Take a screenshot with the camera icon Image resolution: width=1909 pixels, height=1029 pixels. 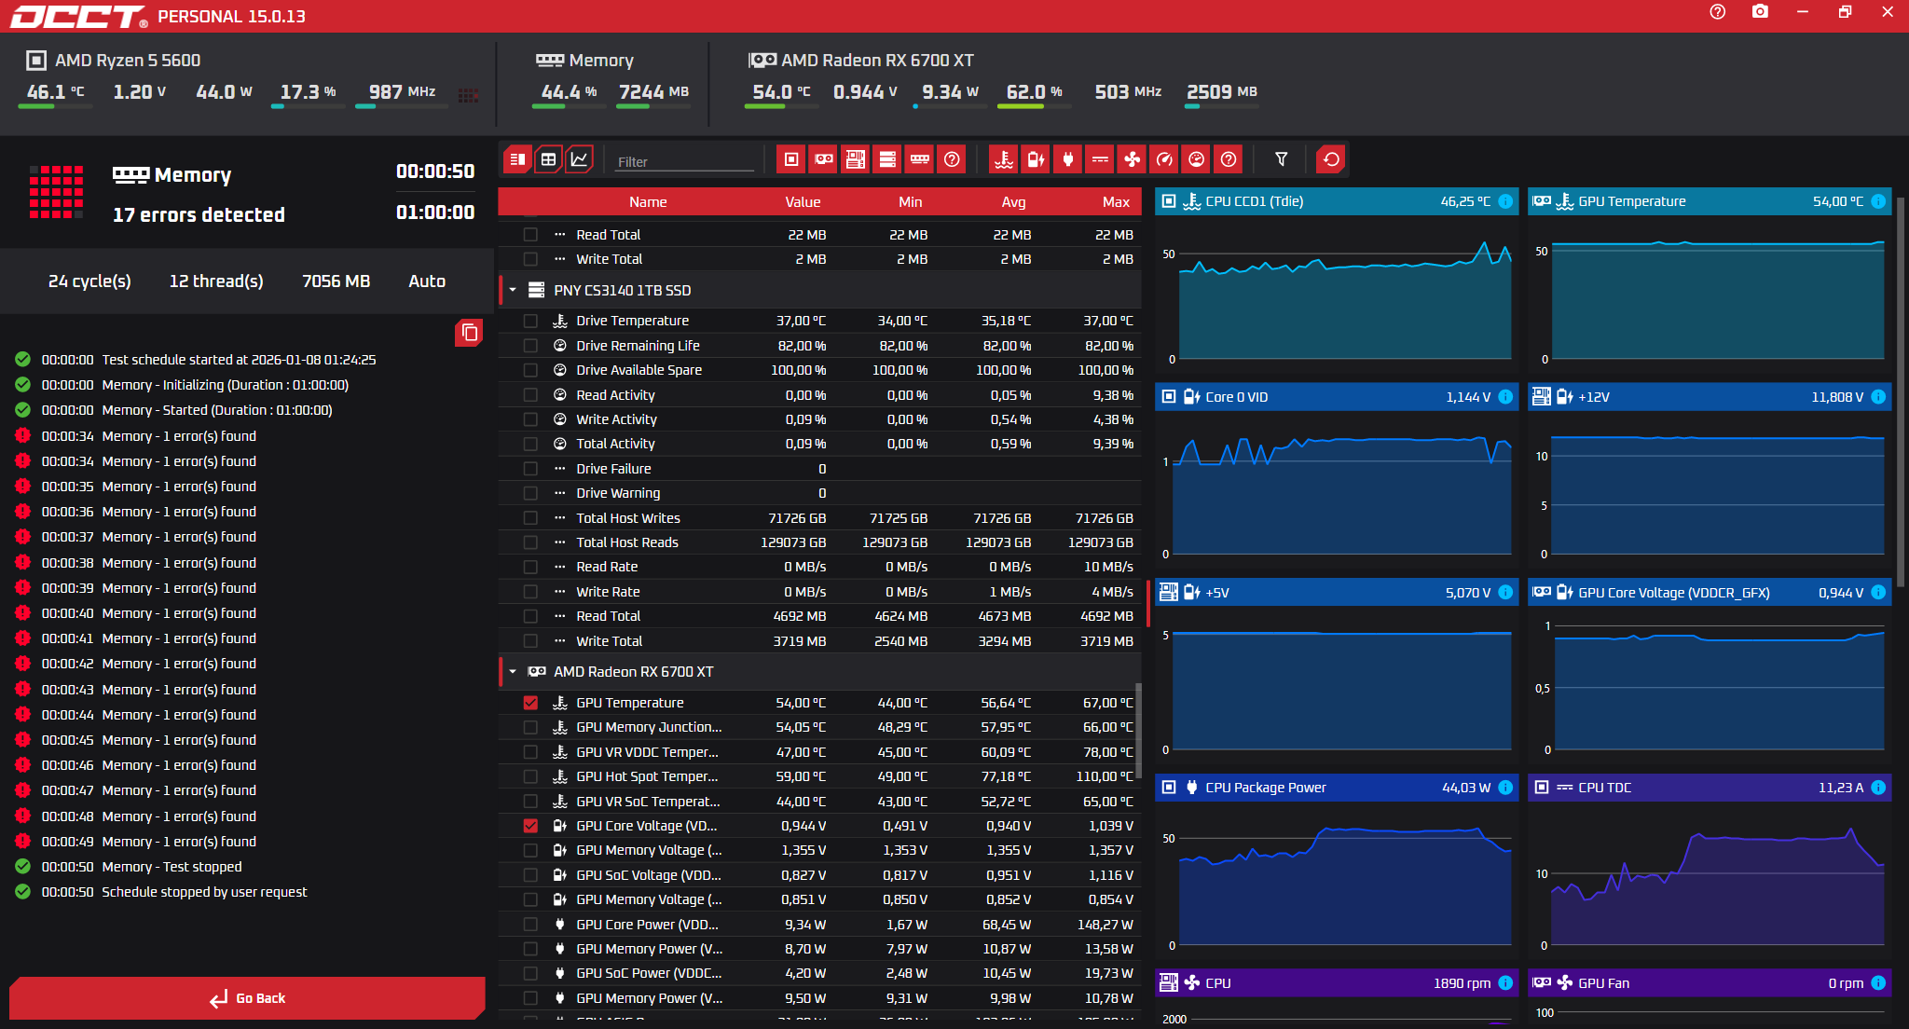click(x=1760, y=12)
